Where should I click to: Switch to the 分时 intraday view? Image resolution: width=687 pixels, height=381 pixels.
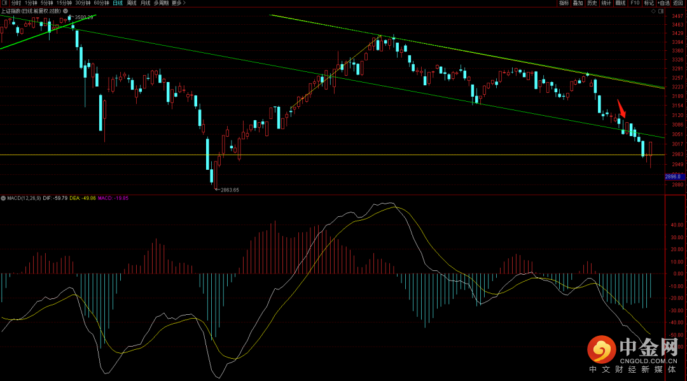(16, 3)
